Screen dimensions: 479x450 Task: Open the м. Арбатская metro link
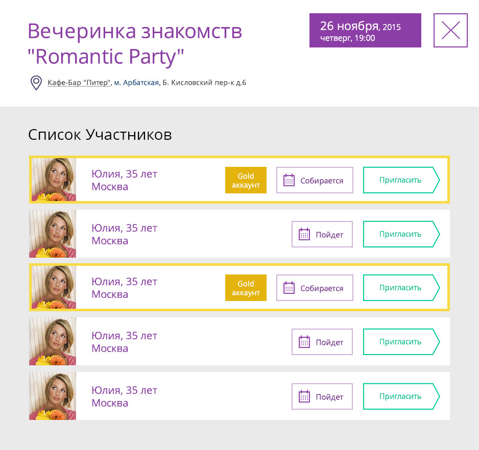pos(136,83)
